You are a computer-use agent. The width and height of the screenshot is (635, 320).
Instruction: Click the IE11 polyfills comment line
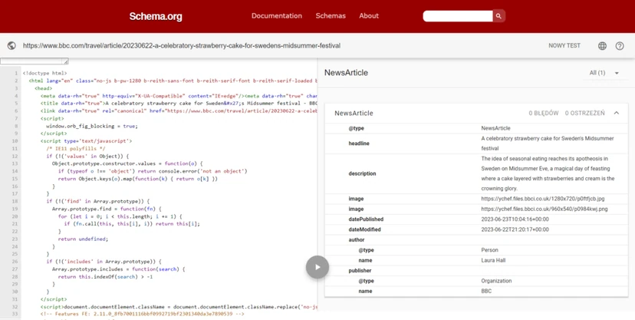[75, 149]
